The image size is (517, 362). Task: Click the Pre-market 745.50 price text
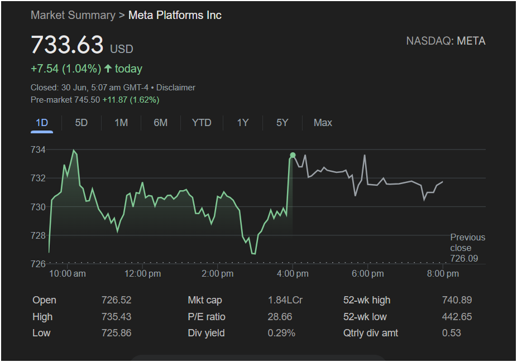[x=65, y=100]
